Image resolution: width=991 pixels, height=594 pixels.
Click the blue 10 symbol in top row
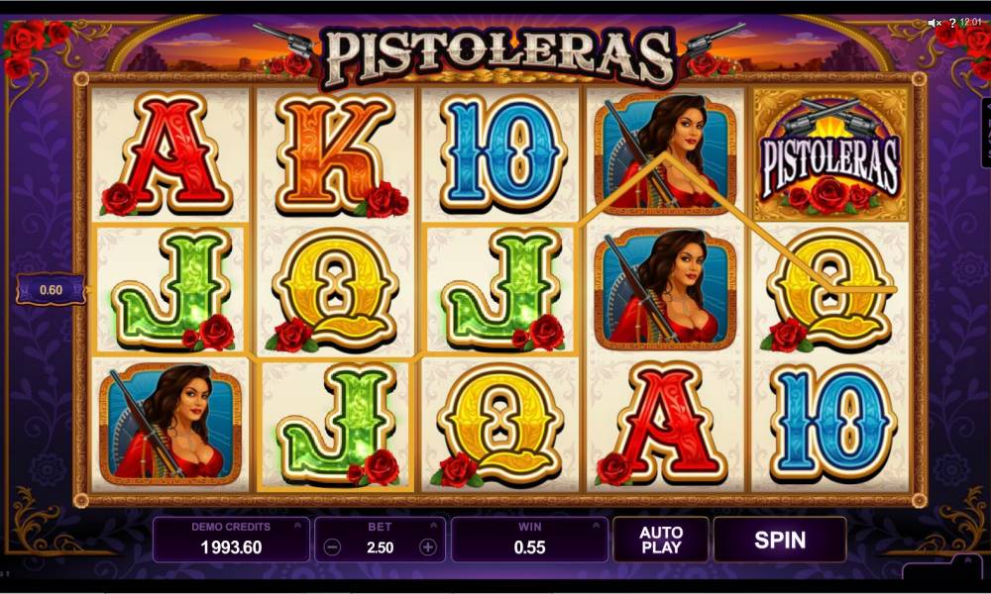pos(501,154)
